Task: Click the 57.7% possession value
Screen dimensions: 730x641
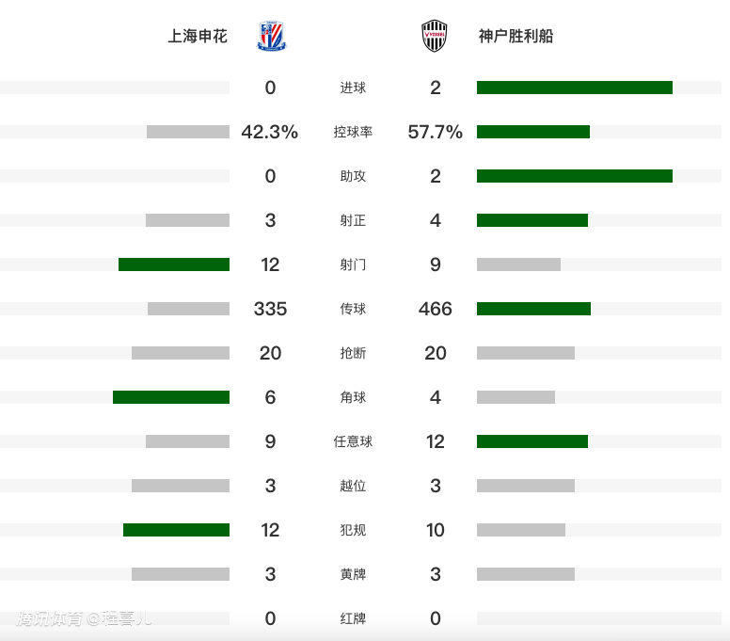Action: point(435,133)
